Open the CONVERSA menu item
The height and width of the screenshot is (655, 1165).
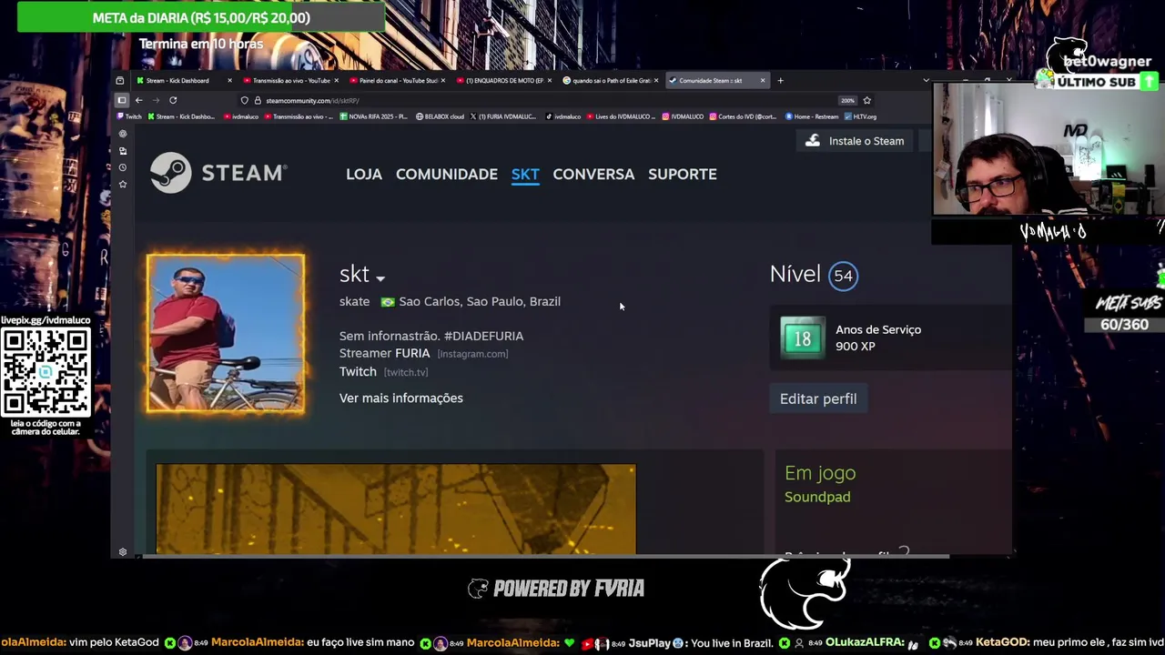(593, 174)
